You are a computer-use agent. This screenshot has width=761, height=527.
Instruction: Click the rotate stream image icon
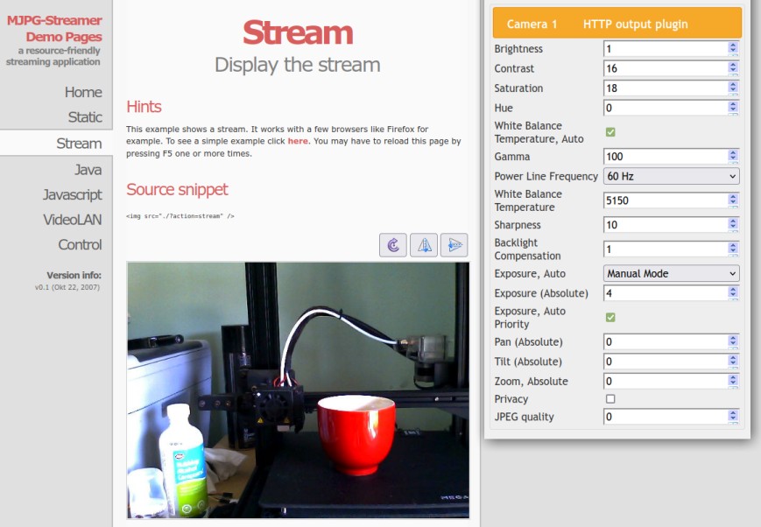pyautogui.click(x=393, y=245)
